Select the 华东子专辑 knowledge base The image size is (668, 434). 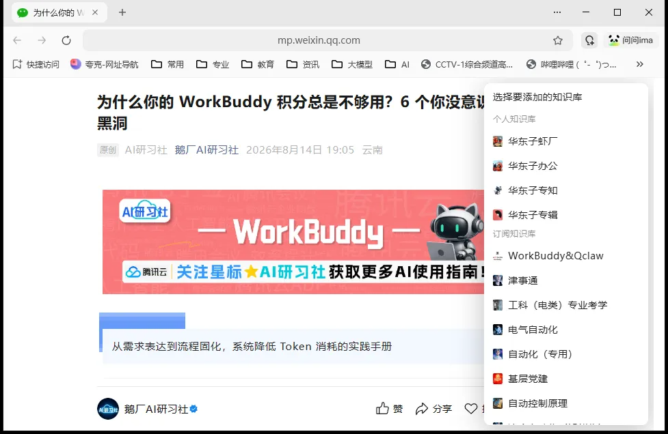pos(565,215)
